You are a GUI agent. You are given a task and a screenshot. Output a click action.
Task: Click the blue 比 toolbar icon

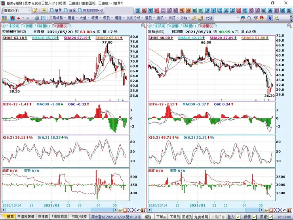(232, 10)
